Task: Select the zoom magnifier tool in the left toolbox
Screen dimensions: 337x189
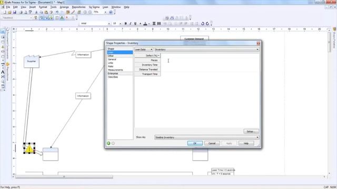Action: coord(3,81)
